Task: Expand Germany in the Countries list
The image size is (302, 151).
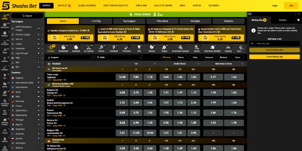Action: coord(42,101)
